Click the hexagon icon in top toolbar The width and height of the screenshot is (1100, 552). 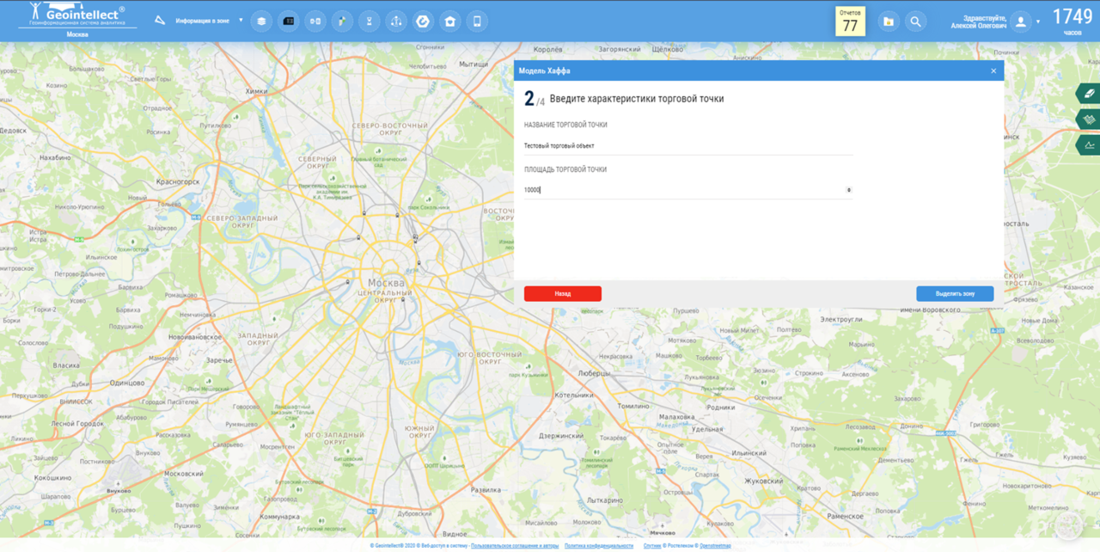(x=423, y=21)
